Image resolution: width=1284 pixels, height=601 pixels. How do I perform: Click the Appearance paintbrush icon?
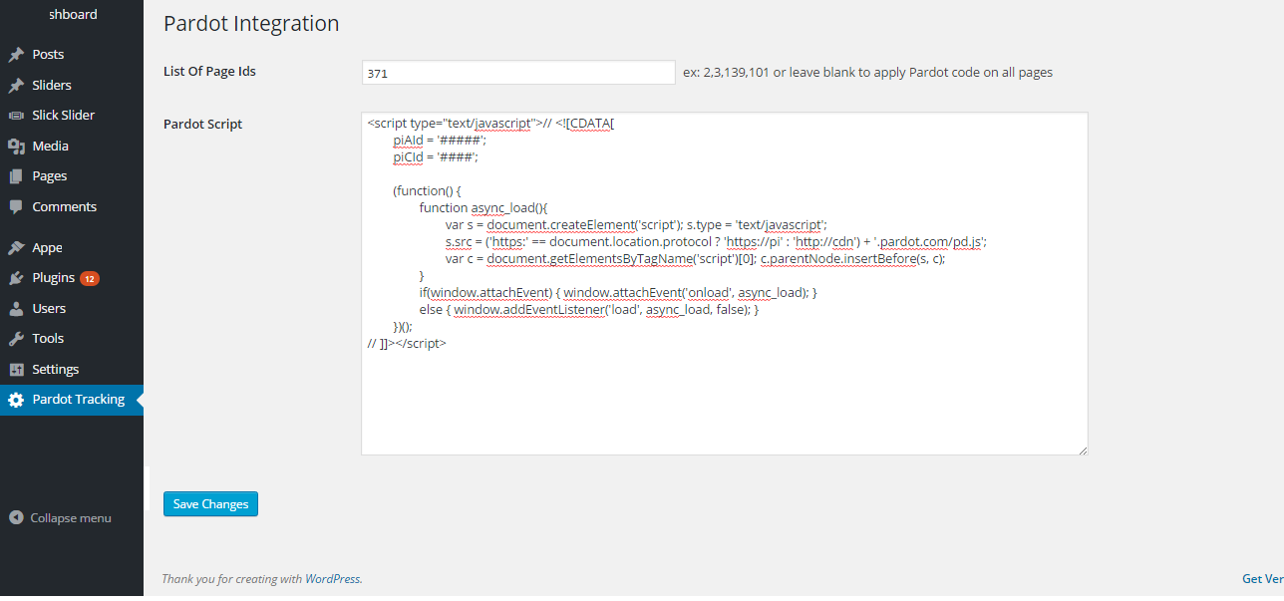[x=16, y=248]
